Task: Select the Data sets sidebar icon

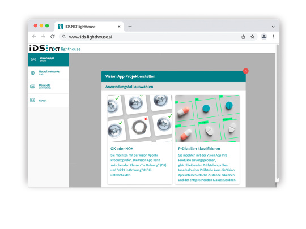Action: click(33, 87)
